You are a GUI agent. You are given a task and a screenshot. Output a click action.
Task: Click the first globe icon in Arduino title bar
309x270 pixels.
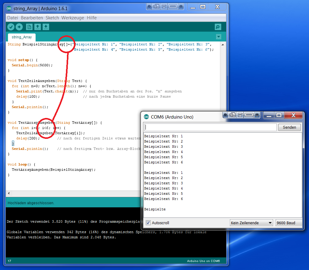click(x=149, y=7)
